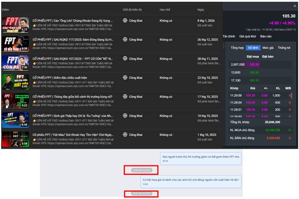Click the scrollbar of the matched orders list
The height and width of the screenshot is (199, 299).
[292, 95]
